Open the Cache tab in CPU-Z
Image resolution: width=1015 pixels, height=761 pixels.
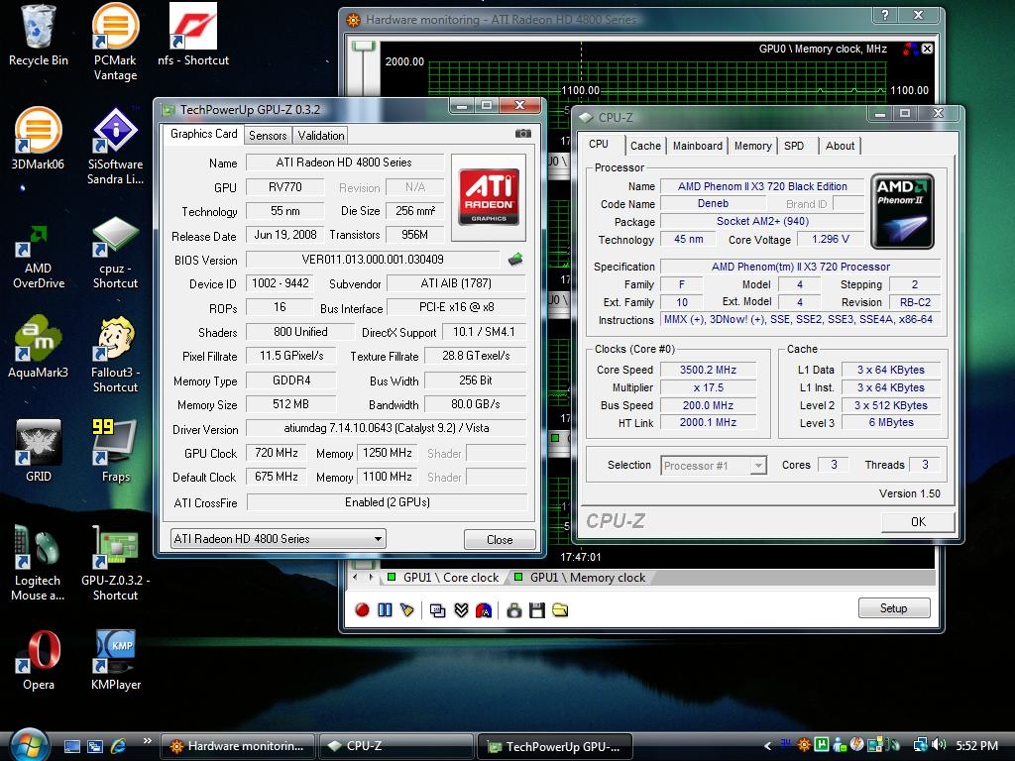point(645,147)
